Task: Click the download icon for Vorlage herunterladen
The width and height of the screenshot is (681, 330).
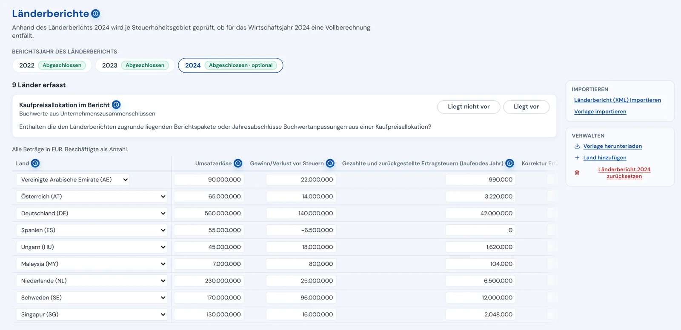Action: [577, 146]
